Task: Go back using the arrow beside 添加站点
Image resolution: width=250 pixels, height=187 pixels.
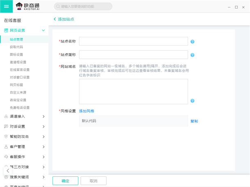Action: [55, 19]
